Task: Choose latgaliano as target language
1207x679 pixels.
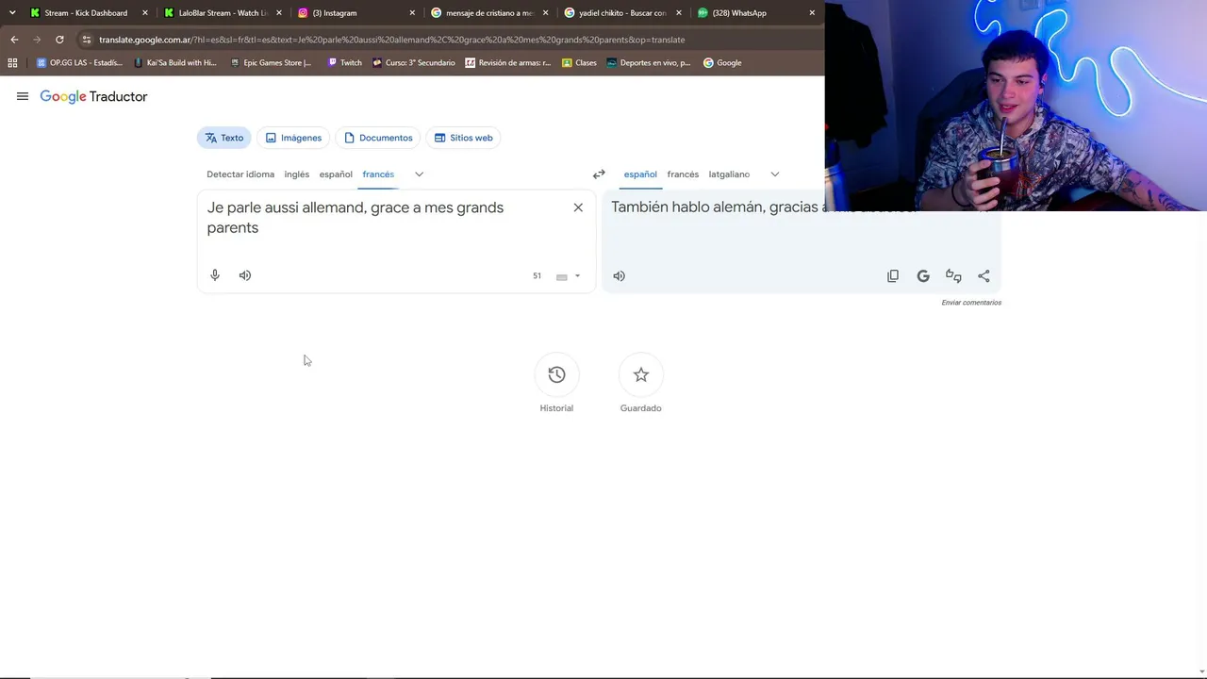Action: click(729, 174)
